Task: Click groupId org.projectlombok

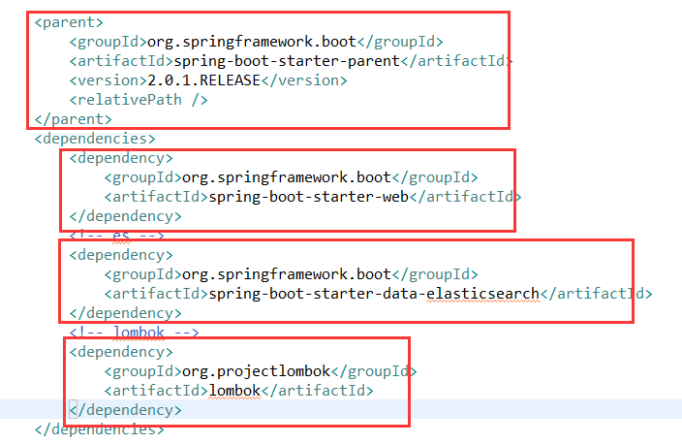Action: click(256, 371)
